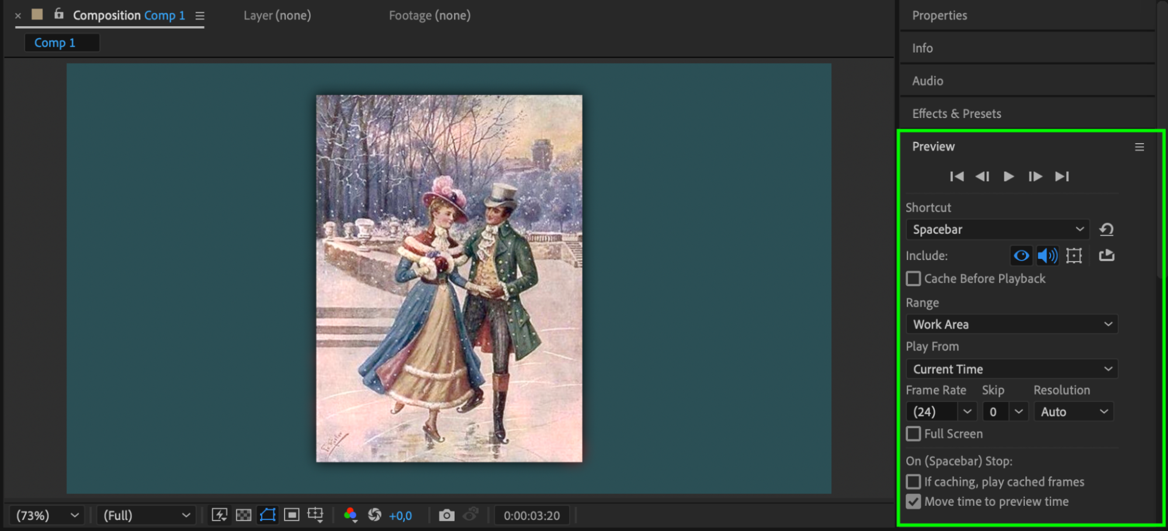The image size is (1168, 531).
Task: Click the Skip value field
Action: tap(996, 412)
